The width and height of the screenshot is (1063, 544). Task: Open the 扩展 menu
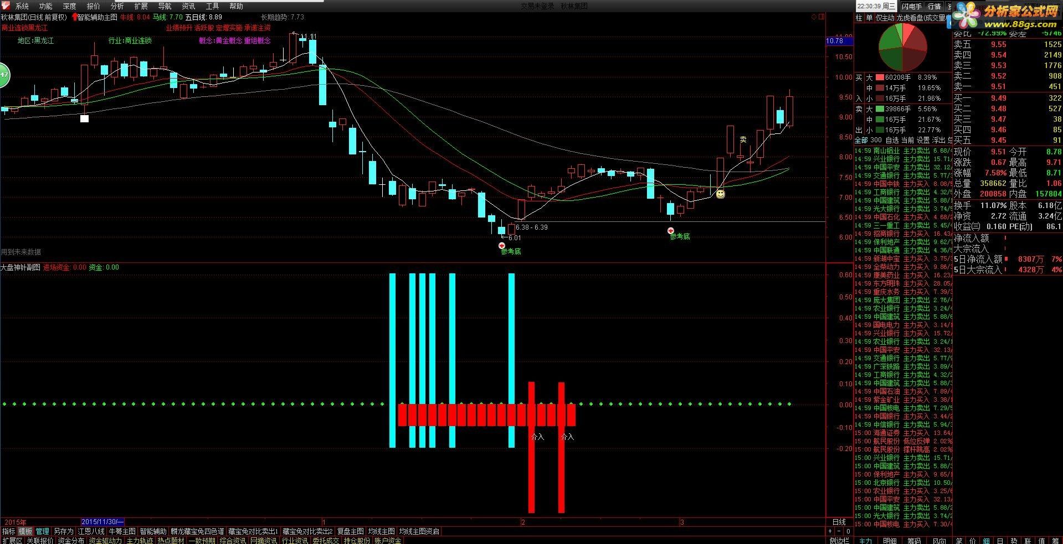(141, 6)
